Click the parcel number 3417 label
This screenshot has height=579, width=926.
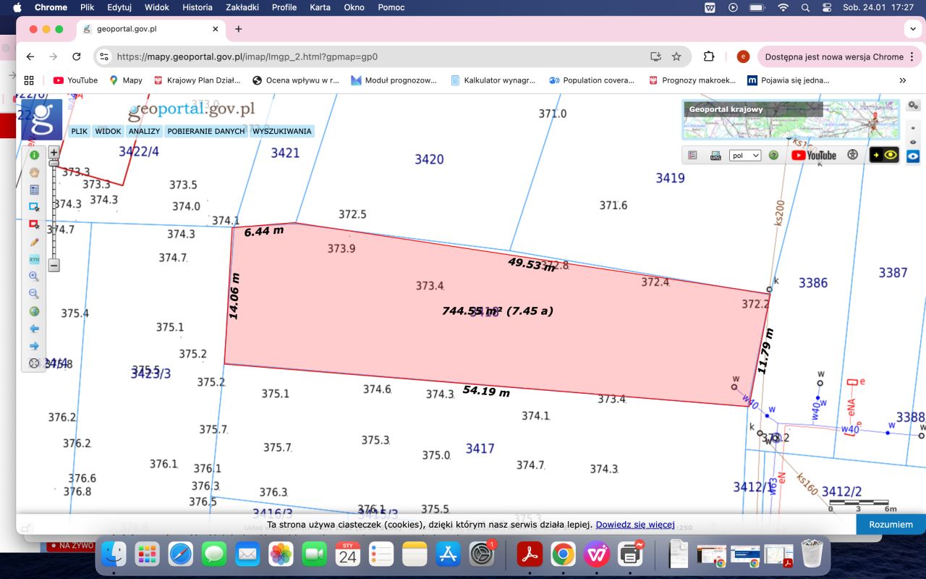[480, 449]
